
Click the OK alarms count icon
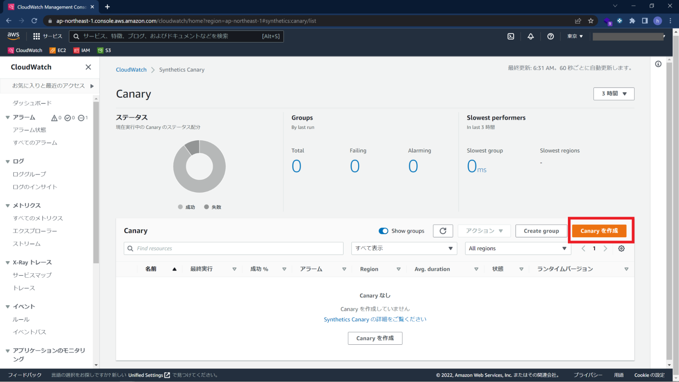pos(68,118)
